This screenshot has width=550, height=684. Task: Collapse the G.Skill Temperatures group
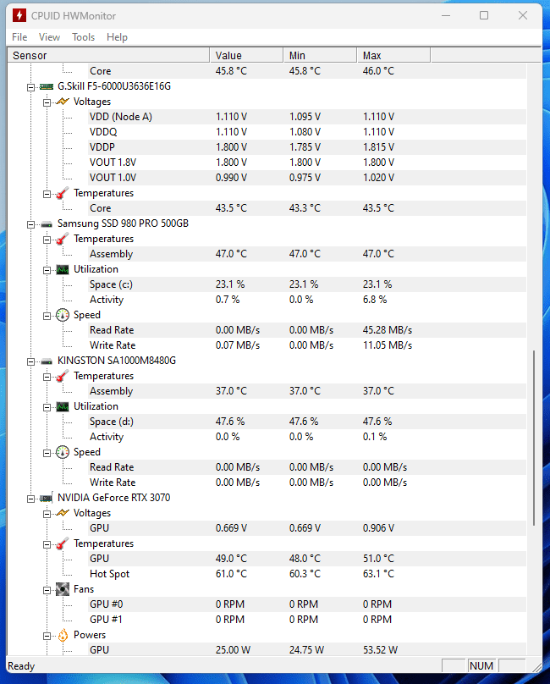click(x=47, y=194)
